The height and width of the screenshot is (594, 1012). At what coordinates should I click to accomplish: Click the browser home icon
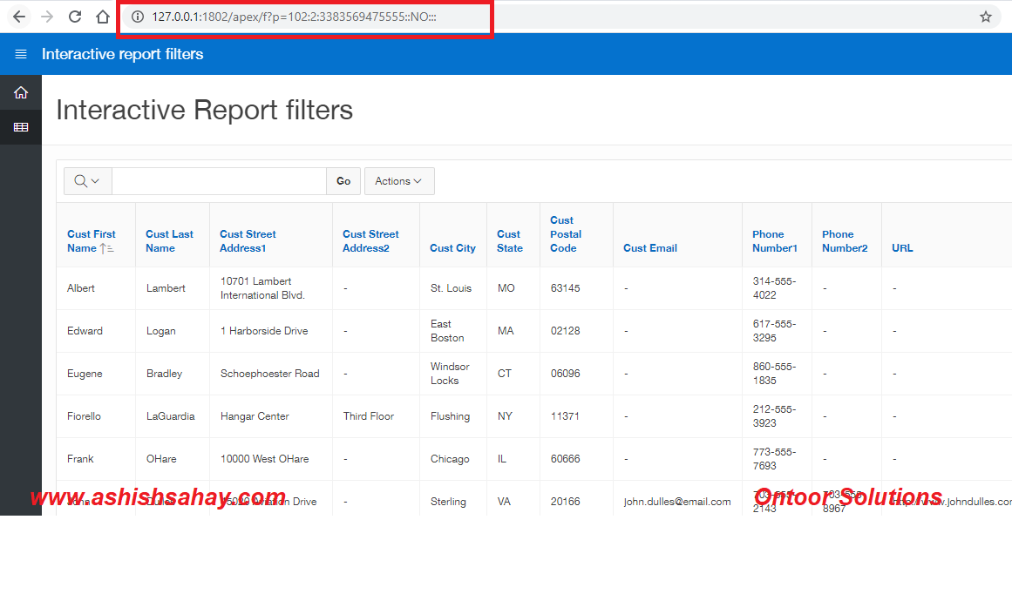click(103, 17)
